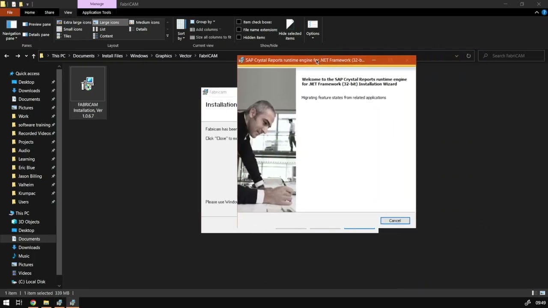Expand the layout gallery options
This screenshot has height=308, width=548.
[x=167, y=36]
